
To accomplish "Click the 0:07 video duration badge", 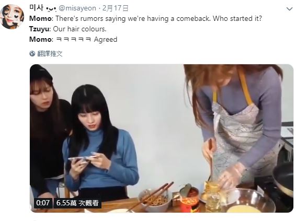I will point(43,203).
